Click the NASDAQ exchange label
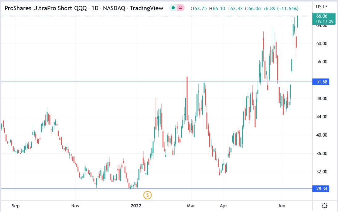This screenshot has height=212, width=338. [x=114, y=8]
